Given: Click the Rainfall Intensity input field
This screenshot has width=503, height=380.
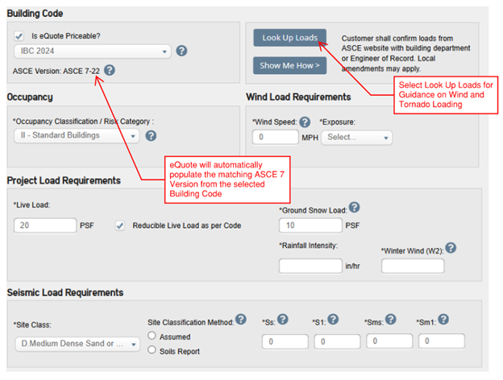Looking at the screenshot, I should point(310,266).
